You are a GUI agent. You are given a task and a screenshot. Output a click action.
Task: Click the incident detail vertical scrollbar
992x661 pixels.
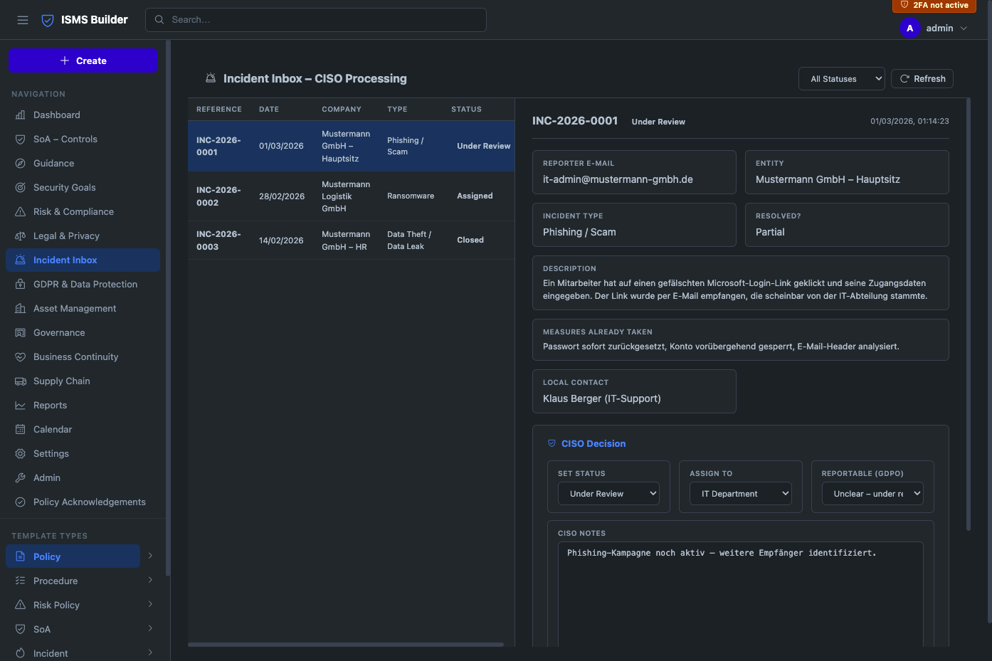pos(969,314)
